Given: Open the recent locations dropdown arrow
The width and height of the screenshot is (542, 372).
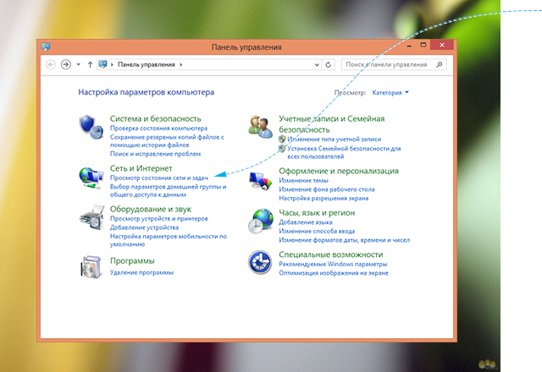Looking at the screenshot, I should 79,64.
